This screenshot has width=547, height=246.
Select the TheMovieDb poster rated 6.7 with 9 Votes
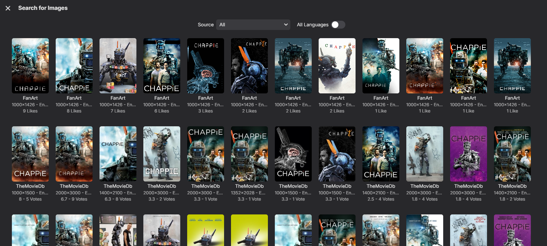[x=74, y=154]
